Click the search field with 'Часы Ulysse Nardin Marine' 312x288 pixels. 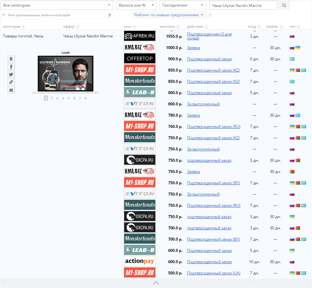243,5
